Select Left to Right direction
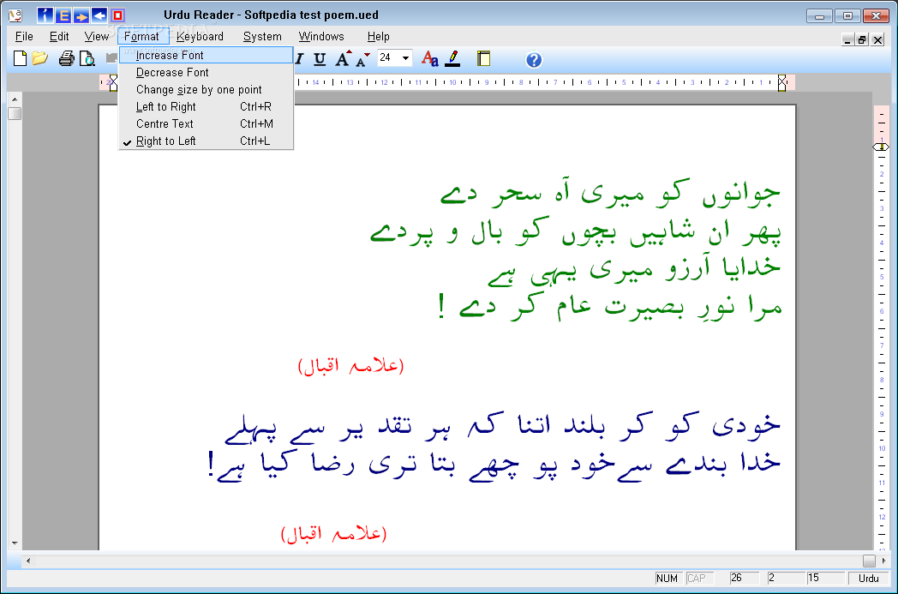Viewport: 898px width, 594px height. (x=207, y=107)
